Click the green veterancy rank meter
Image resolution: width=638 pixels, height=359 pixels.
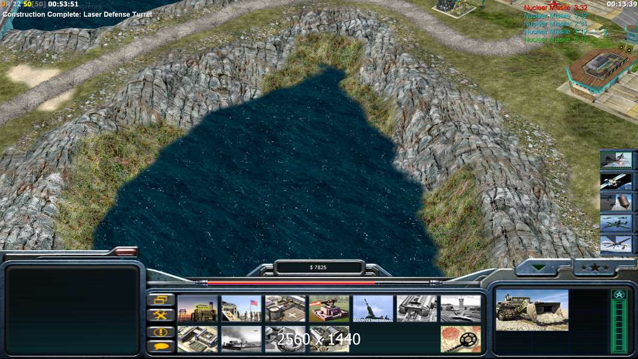click(619, 321)
